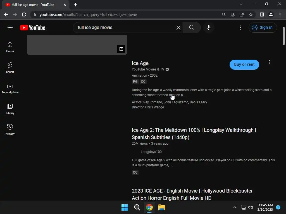The image size is (286, 214).
Task: Open 2023 ICE AGE English Movie result
Action: coord(192,194)
